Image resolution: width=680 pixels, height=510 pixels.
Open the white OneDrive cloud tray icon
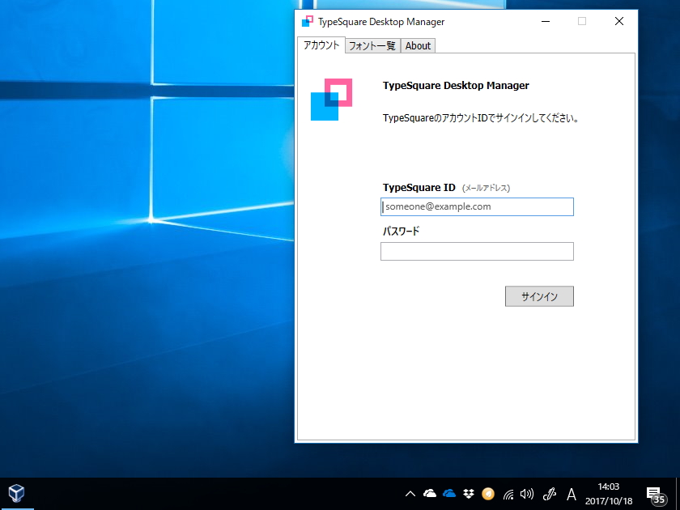(x=429, y=494)
